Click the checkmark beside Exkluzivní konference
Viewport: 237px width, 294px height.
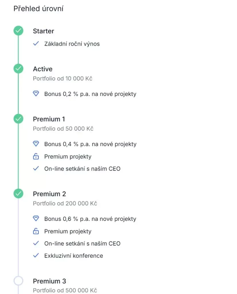coord(36,256)
